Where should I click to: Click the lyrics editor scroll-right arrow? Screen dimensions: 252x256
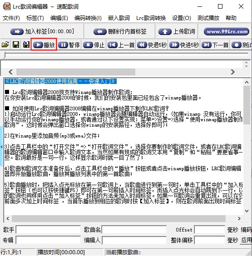click(239, 218)
